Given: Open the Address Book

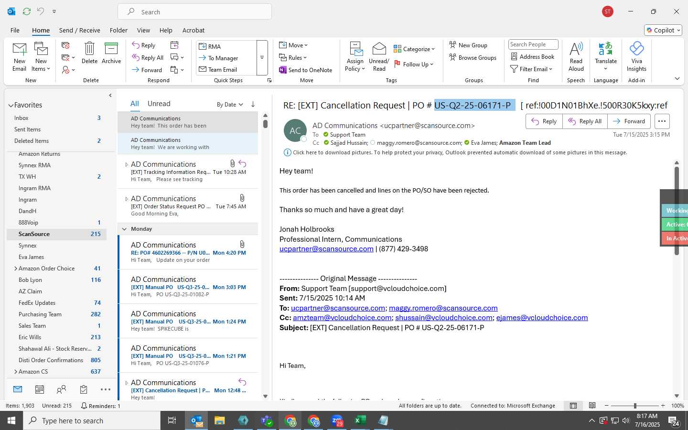Looking at the screenshot, I should tap(532, 56).
